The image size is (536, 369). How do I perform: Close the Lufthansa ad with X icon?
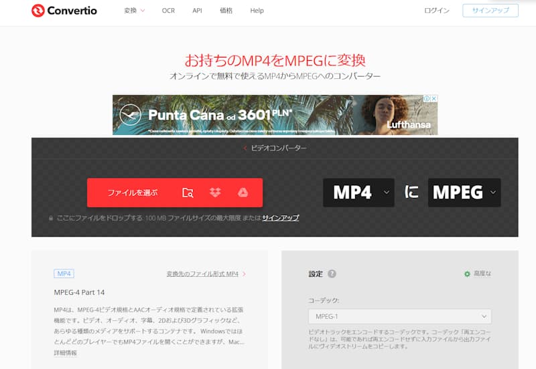click(x=433, y=99)
